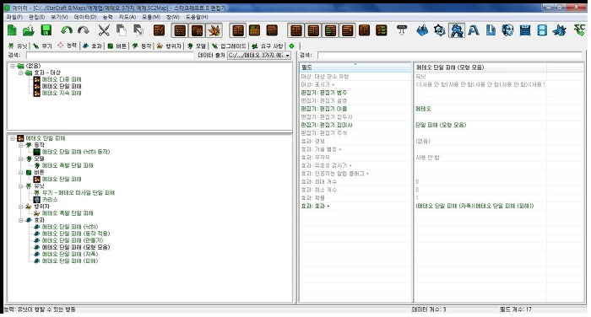Click the Data module marine icon
Screen dimensions: 591x317
point(457,30)
